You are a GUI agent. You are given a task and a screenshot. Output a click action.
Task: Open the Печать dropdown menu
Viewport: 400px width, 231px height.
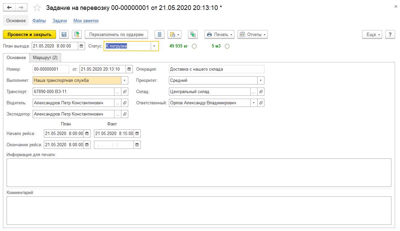click(x=219, y=34)
